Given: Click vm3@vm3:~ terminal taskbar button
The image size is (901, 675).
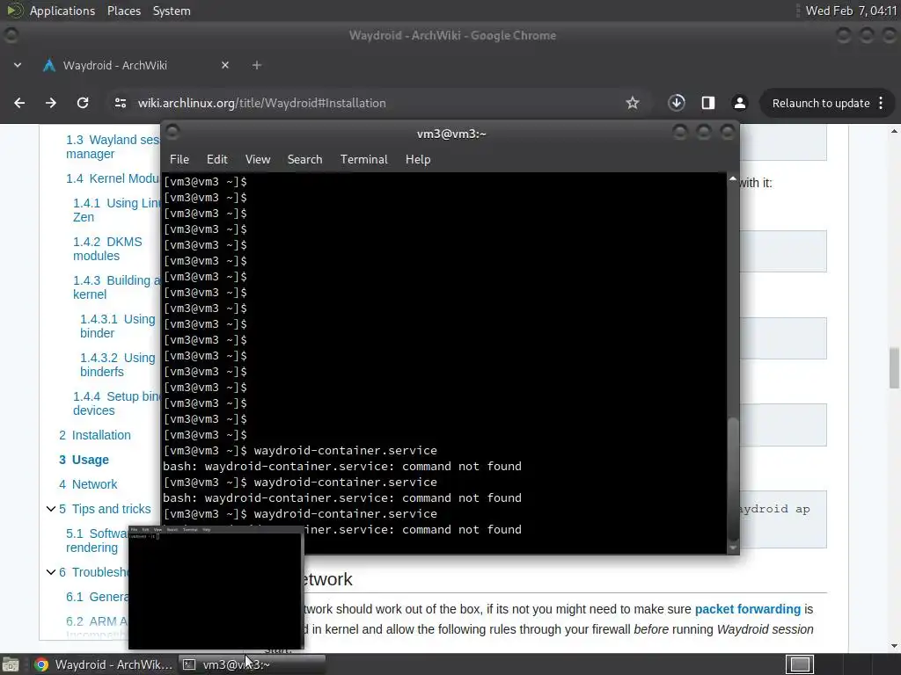Looking at the screenshot, I should tap(252, 664).
